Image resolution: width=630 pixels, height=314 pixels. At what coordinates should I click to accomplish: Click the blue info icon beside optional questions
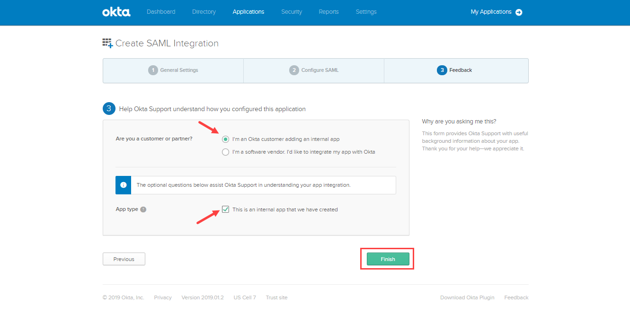pyautogui.click(x=124, y=185)
